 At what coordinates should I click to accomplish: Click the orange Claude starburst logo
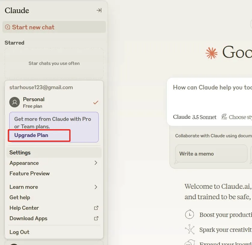click(x=211, y=53)
